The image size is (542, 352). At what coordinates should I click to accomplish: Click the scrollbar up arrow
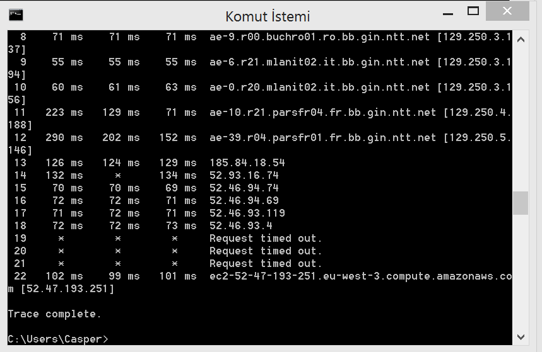(521, 40)
